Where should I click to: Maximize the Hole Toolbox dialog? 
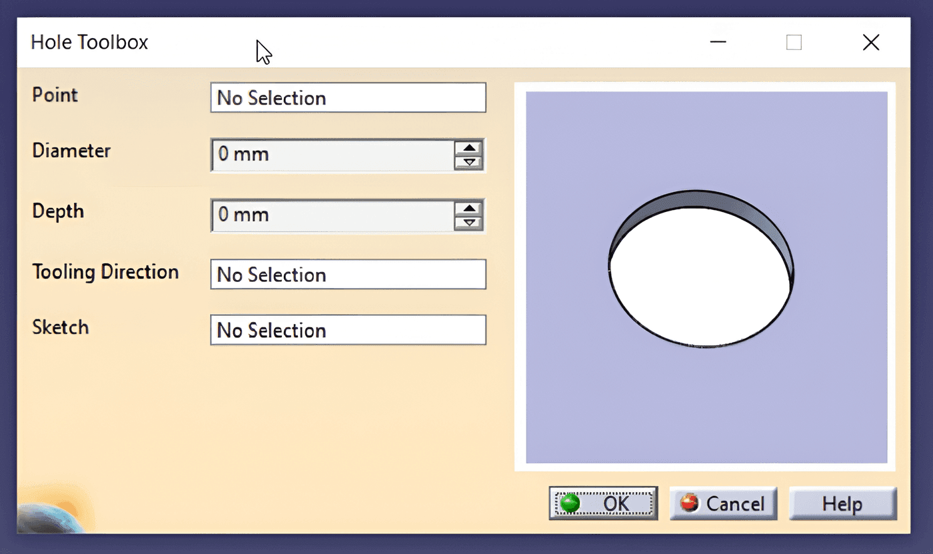click(794, 43)
